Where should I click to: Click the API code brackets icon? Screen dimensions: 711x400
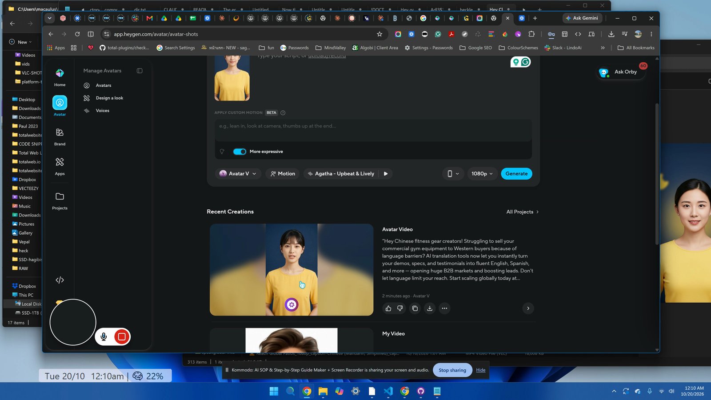(60, 280)
